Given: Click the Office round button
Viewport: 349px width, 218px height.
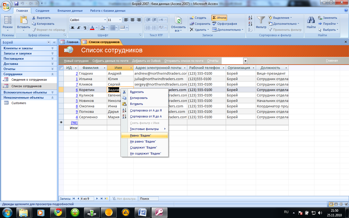Looking at the screenshot, I should click(x=6, y=5).
